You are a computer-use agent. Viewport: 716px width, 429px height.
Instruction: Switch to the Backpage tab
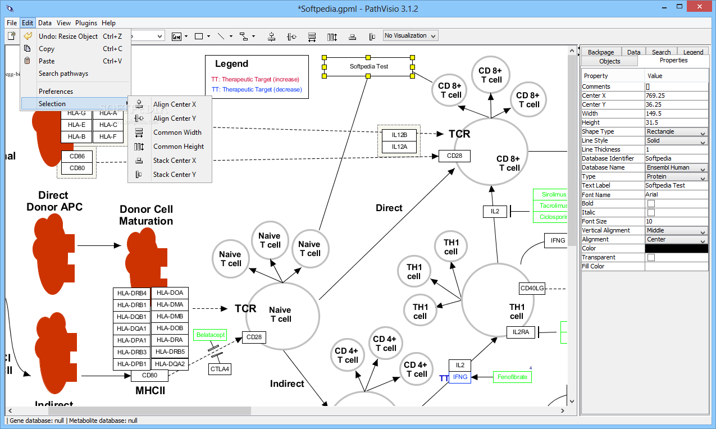[601, 52]
